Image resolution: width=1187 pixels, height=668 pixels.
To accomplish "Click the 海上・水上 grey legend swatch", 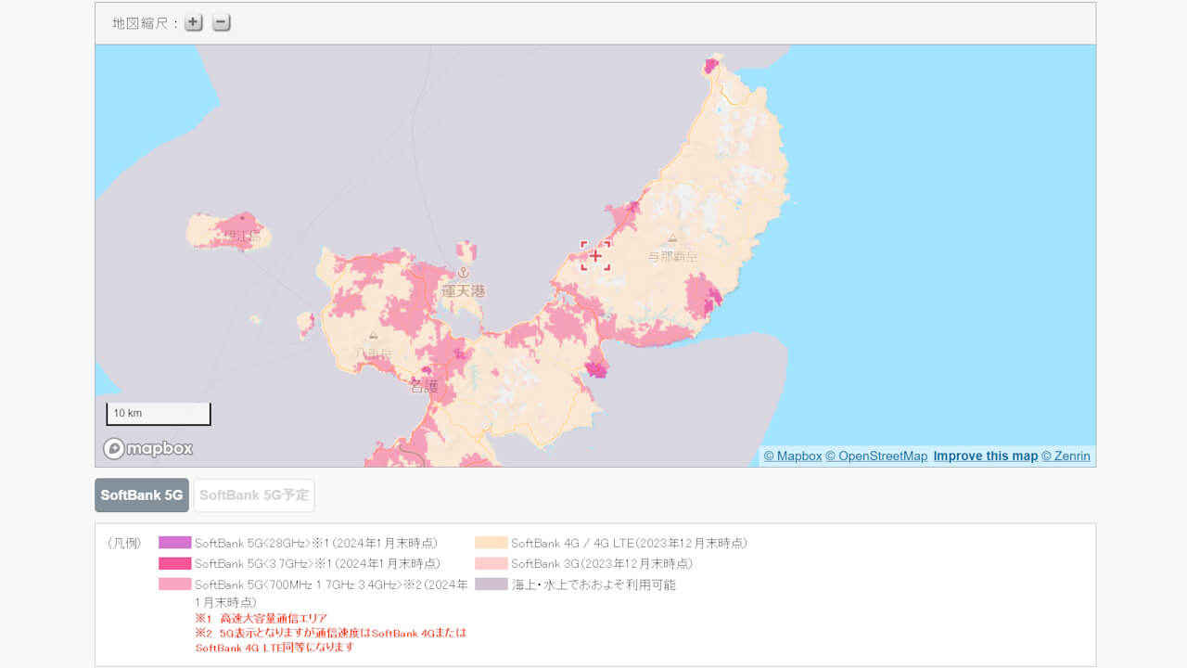I will click(x=491, y=584).
